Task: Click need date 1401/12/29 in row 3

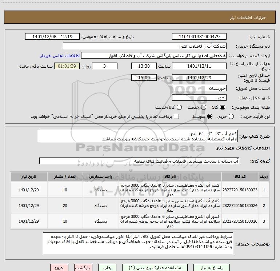Action: (x=29, y=221)
